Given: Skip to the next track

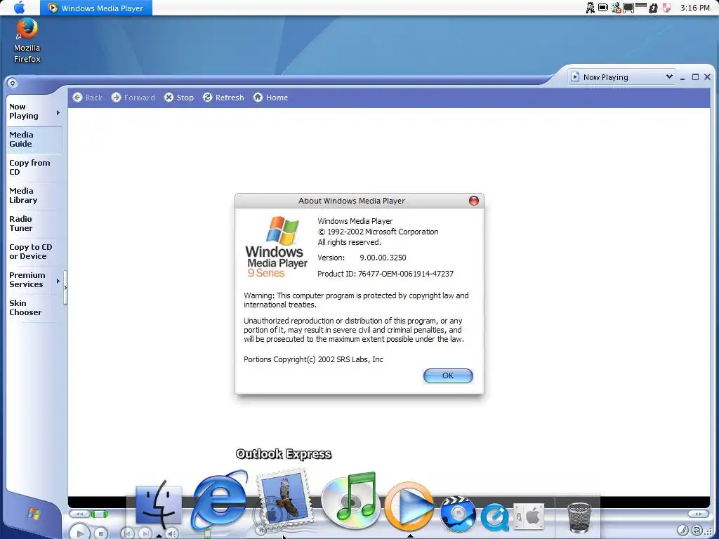Looking at the screenshot, I should [x=145, y=533].
